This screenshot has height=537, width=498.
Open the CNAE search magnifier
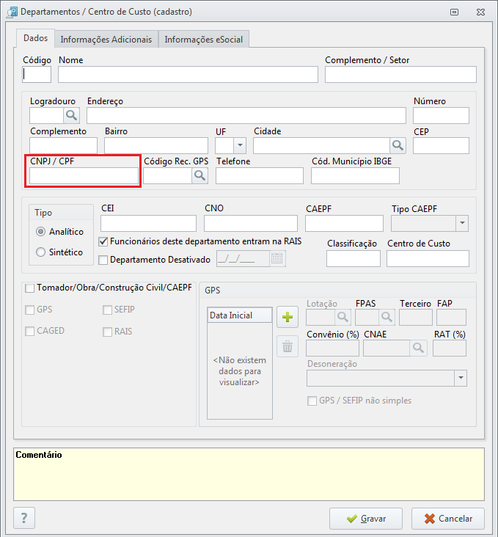click(418, 348)
